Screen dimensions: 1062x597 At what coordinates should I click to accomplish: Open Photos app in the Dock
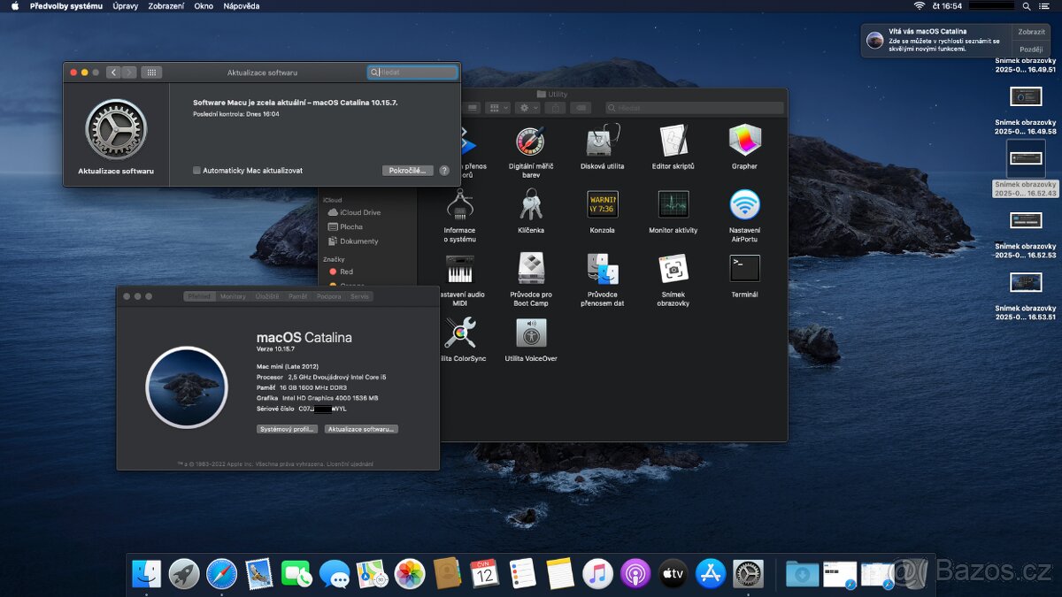click(410, 574)
